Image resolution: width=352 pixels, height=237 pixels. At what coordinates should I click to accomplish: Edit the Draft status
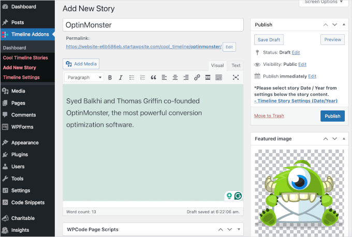(296, 52)
